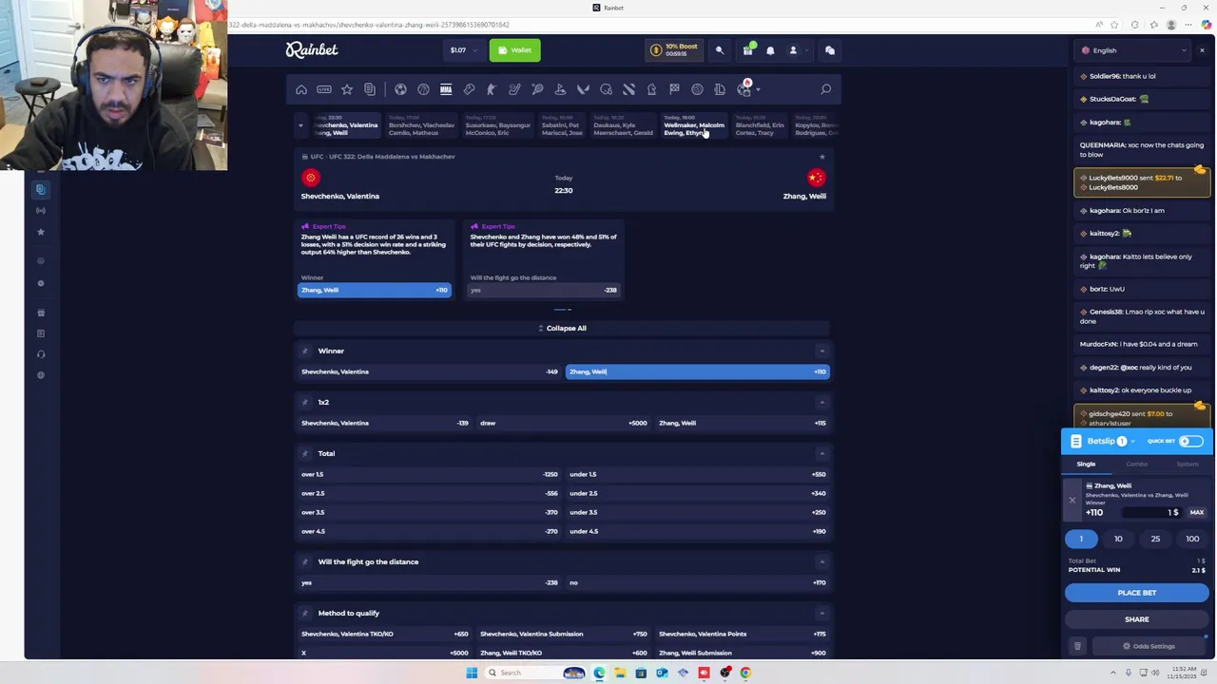Viewport: 1217px width, 684px height.
Task: Toggle Zhang, Weili +110 in Winner market
Action: (698, 371)
